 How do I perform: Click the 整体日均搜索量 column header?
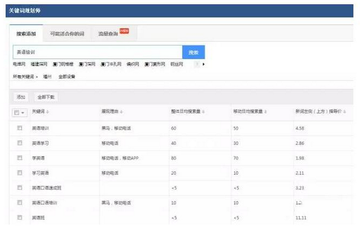(186, 111)
